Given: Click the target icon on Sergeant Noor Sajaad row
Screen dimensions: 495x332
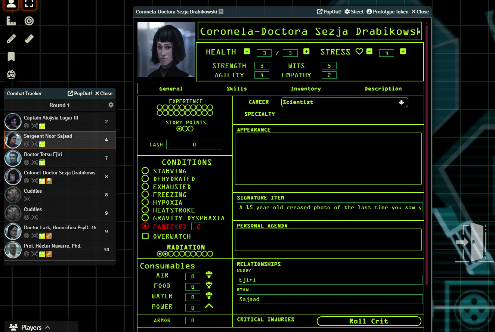Looking at the screenshot, I should click(x=27, y=144).
